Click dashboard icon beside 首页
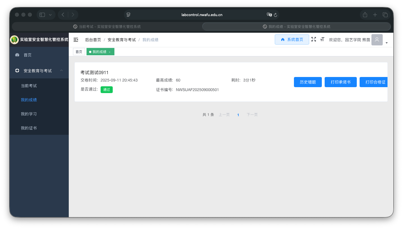The image size is (403, 229). 17,55
